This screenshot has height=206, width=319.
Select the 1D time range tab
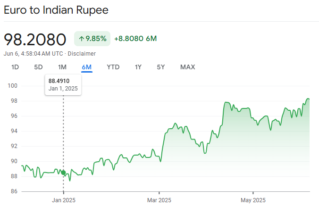pyautogui.click(x=15, y=67)
